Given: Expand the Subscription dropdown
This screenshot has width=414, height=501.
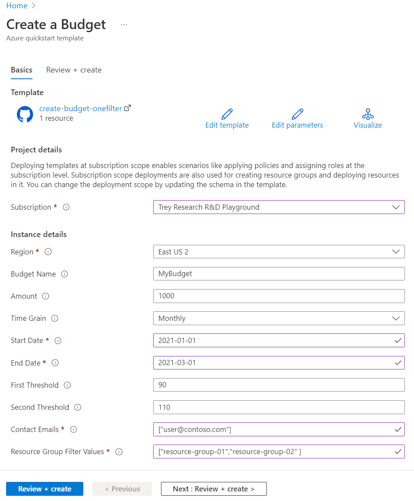Looking at the screenshot, I should point(279,207).
